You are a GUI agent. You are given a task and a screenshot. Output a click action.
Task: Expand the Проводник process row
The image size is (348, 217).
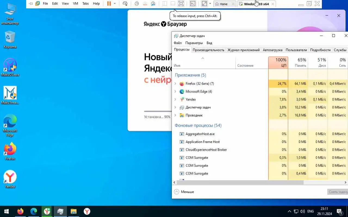tap(175, 115)
